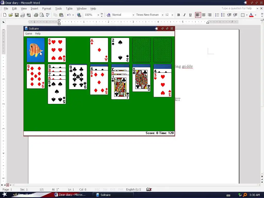Click the New Blank Document icon

click(x=5, y=15)
